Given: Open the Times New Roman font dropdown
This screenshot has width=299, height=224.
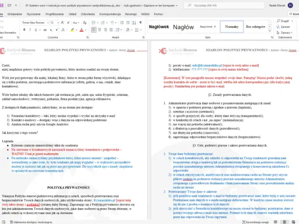Looking at the screenshot, I should [x=48, y=23].
